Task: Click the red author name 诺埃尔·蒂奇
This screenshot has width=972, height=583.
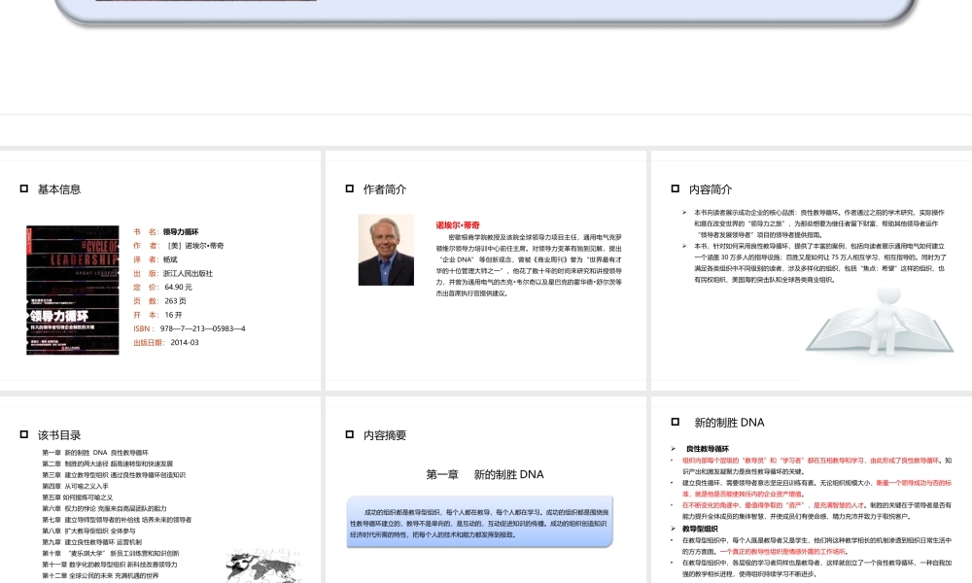Action: tap(458, 225)
